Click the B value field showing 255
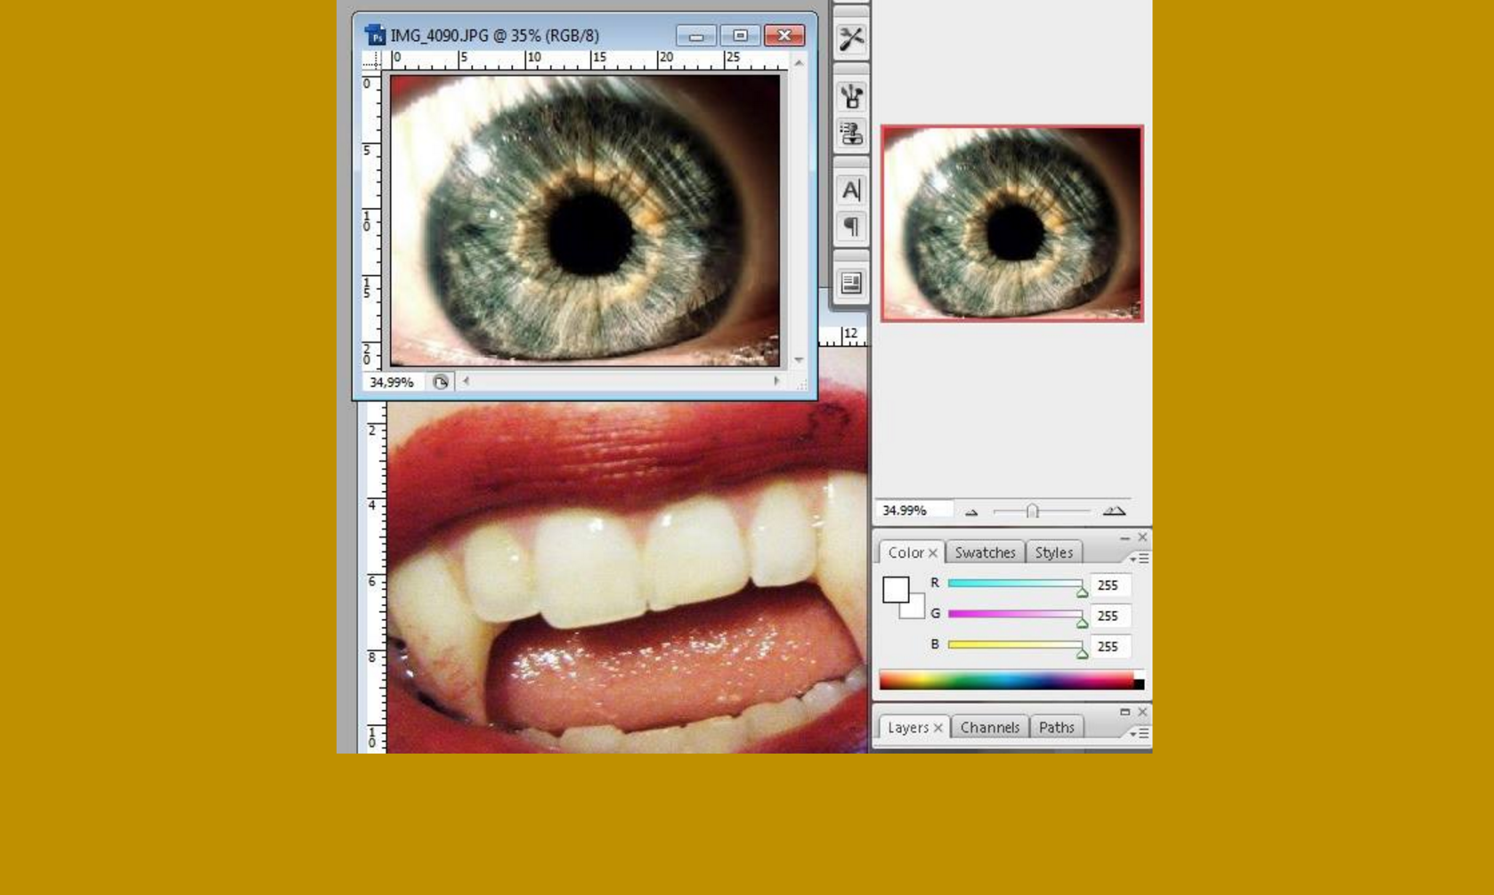The width and height of the screenshot is (1494, 895). pos(1109,647)
